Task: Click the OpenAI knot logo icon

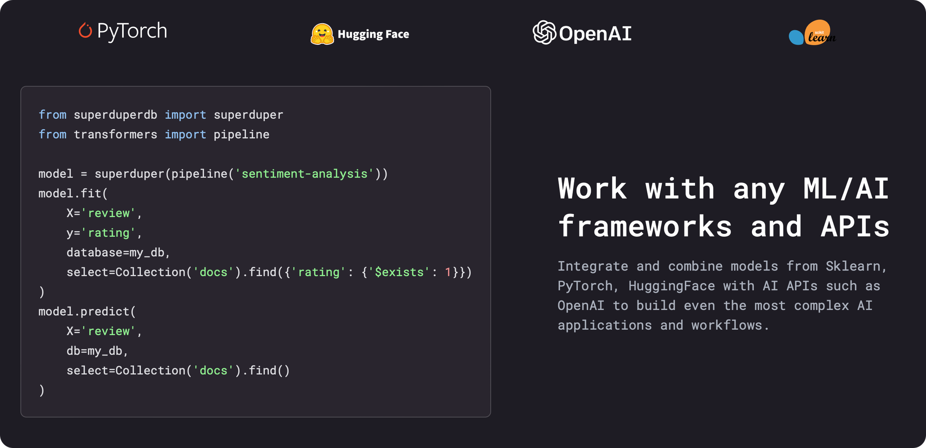Action: [544, 32]
